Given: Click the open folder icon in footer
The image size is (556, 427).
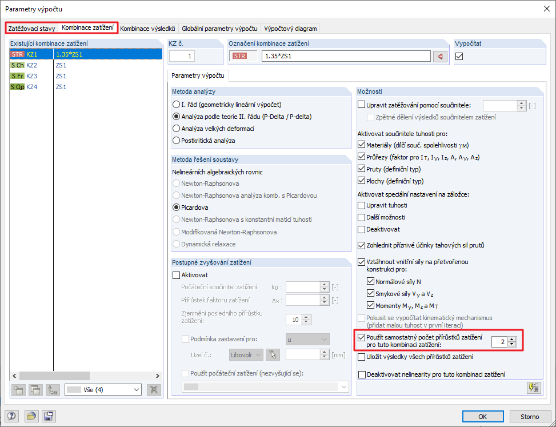Looking at the screenshot, I should pos(31,416).
